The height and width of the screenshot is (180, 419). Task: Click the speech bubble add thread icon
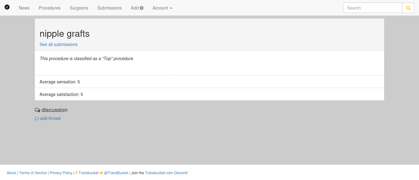click(x=37, y=119)
